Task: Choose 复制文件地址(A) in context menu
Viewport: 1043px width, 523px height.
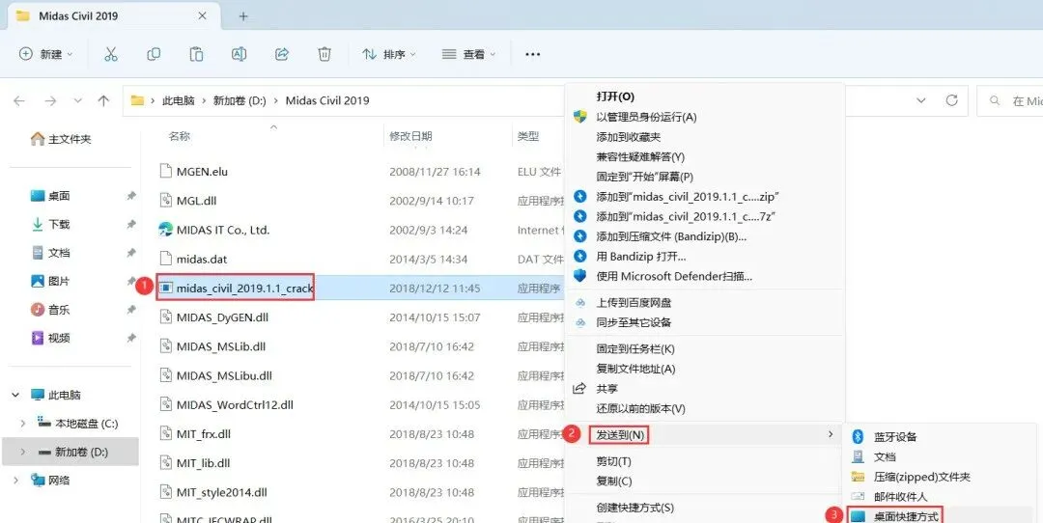Action: coord(635,369)
